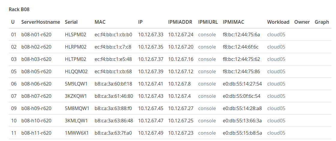Screen dimensions: 336x141
Task: Click the Rack B08 heading
Action: point(19,9)
